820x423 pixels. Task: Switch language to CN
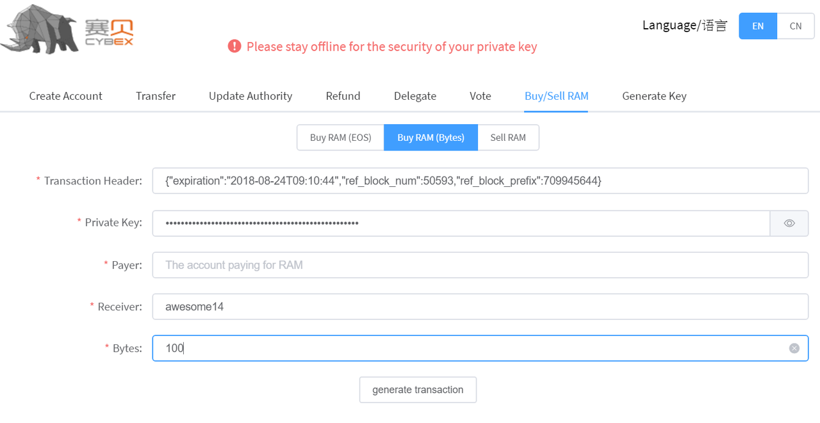pyautogui.click(x=796, y=26)
